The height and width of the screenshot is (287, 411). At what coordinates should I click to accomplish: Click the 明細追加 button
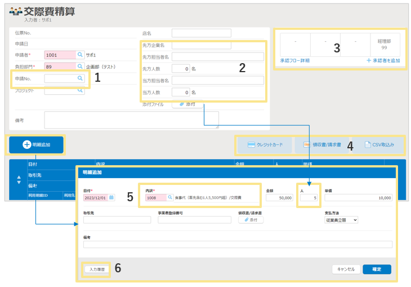pyautogui.click(x=37, y=145)
